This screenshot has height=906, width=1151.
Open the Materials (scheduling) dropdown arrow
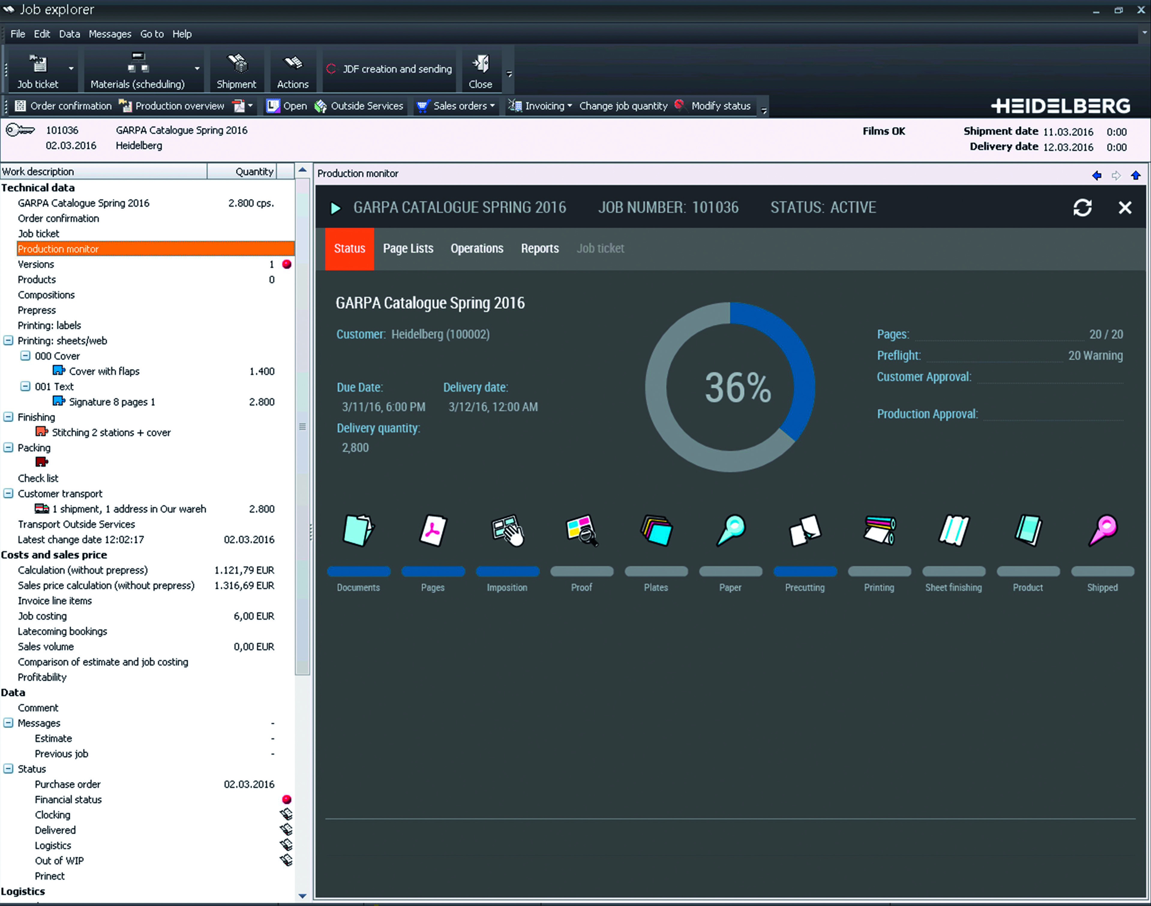(197, 69)
